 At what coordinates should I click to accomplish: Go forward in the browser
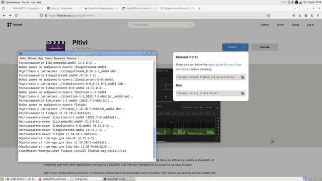[x=10, y=16]
